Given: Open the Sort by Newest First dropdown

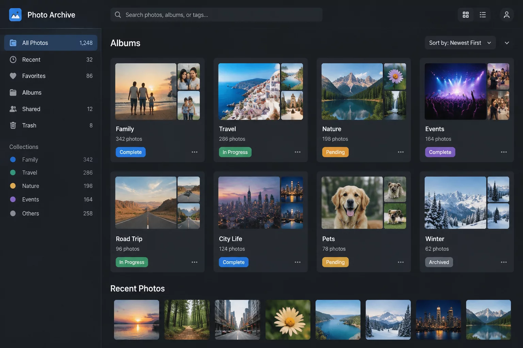Looking at the screenshot, I should 460,43.
